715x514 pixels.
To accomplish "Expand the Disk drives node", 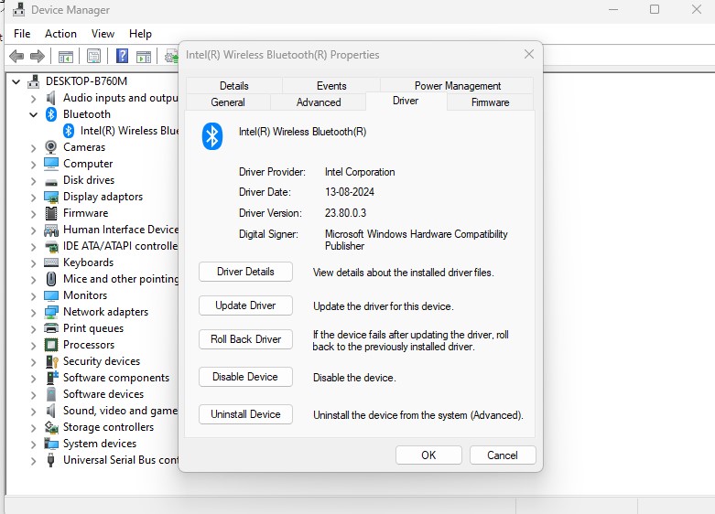I will point(34,180).
